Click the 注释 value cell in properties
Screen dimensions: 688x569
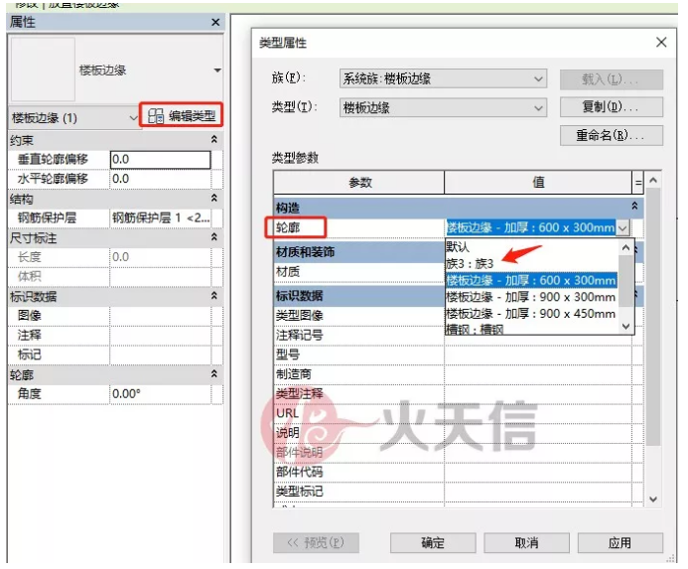coord(161,335)
